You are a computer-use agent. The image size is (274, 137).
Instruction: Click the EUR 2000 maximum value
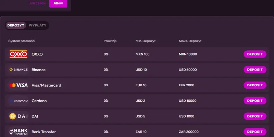(x=186, y=85)
